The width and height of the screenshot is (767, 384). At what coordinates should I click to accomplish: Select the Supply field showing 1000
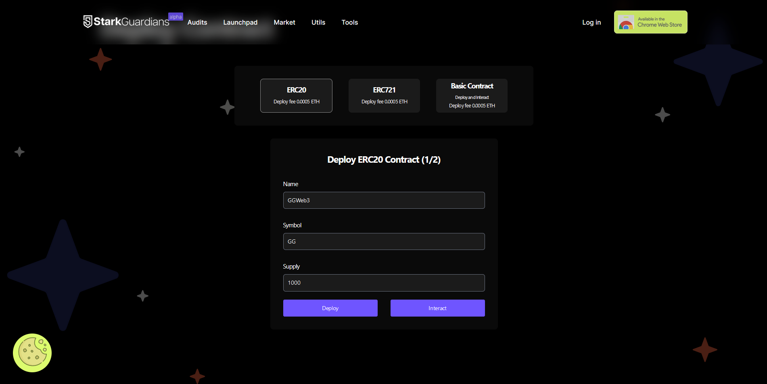[x=384, y=283]
